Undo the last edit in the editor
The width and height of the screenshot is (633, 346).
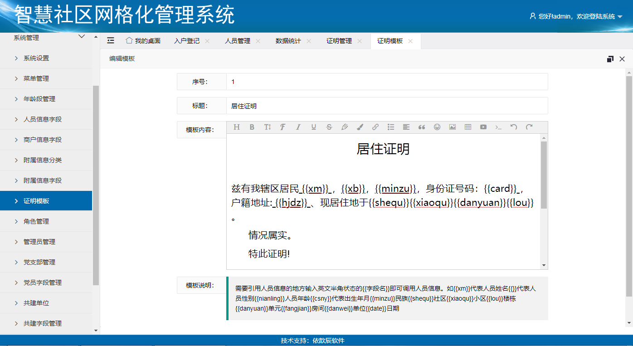click(x=513, y=127)
